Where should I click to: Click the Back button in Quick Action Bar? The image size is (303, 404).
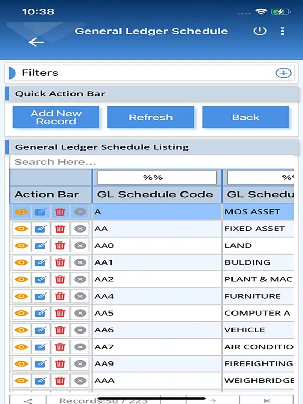coord(245,117)
